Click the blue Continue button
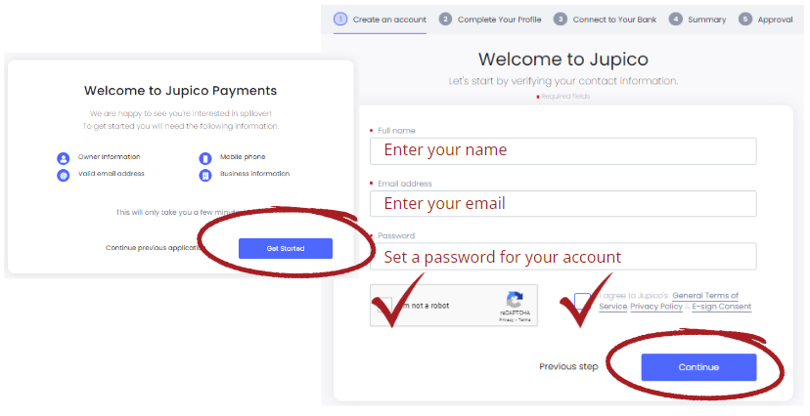Viewport: 810px width, 416px height. (698, 367)
